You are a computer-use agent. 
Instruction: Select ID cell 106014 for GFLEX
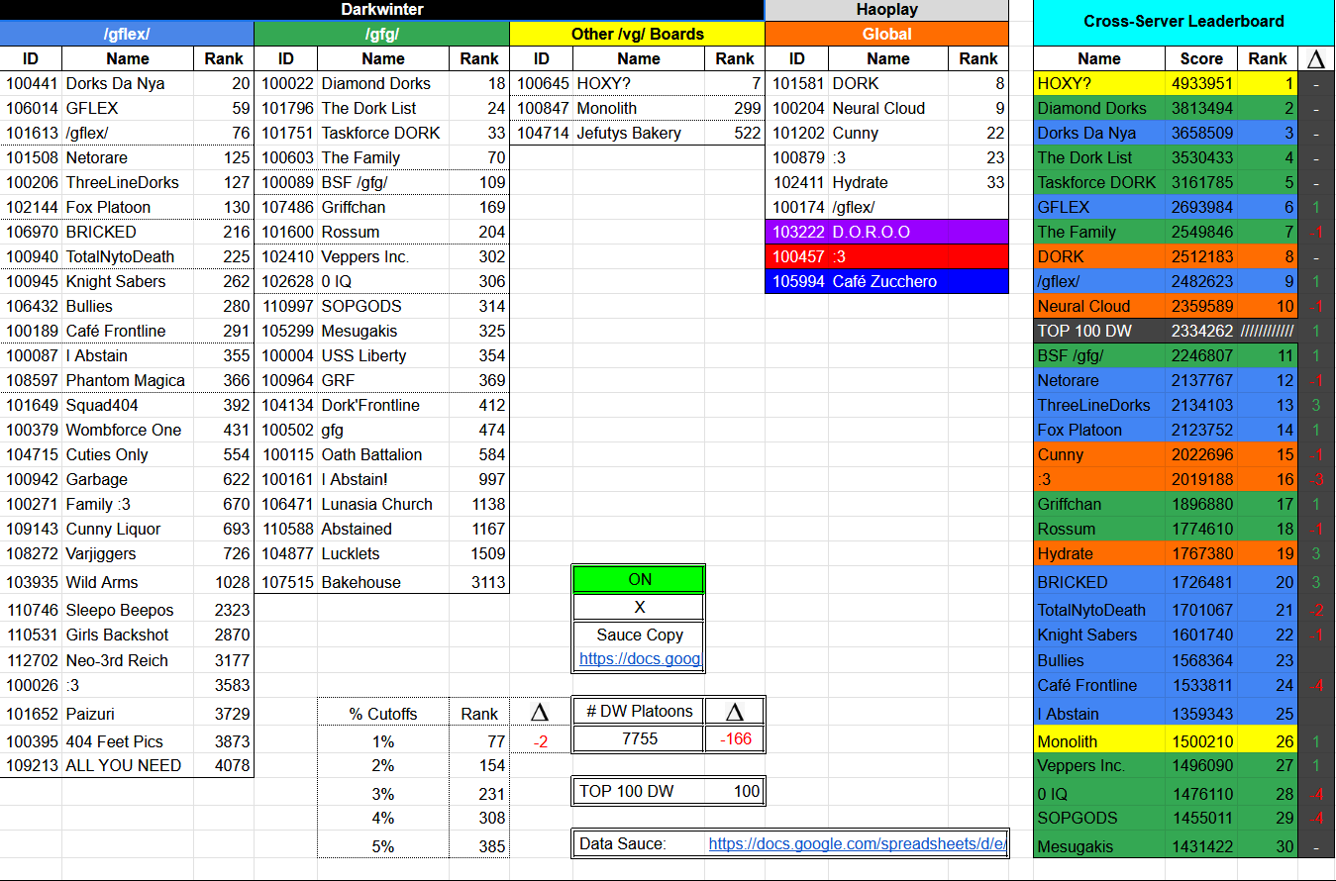tap(30, 108)
